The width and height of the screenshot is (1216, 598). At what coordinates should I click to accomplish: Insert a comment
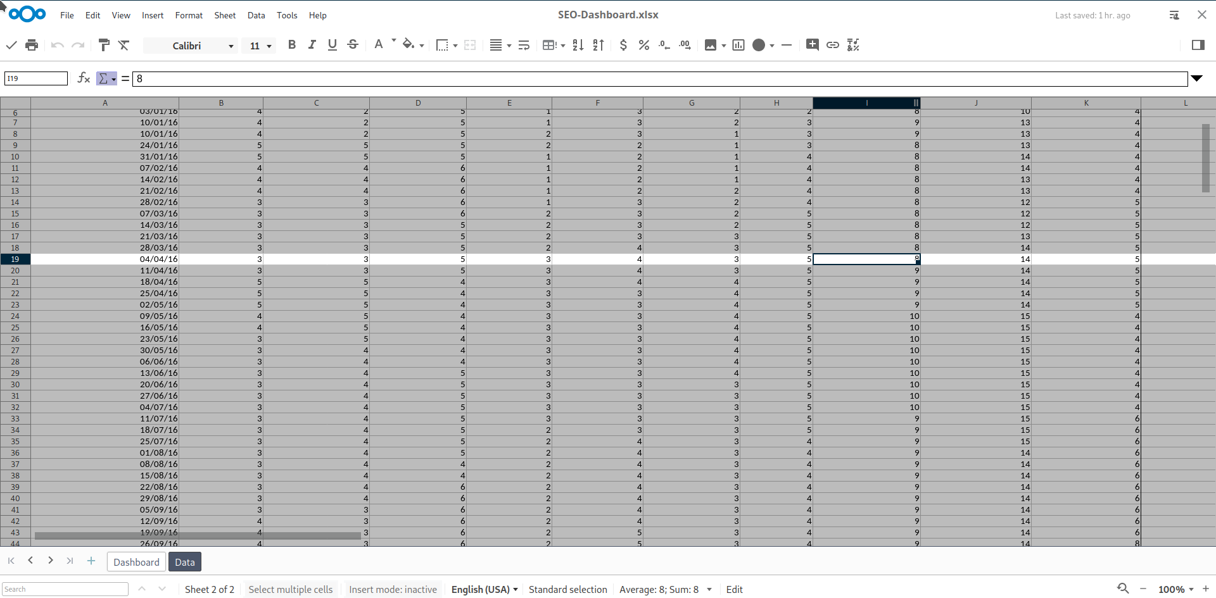[813, 45]
